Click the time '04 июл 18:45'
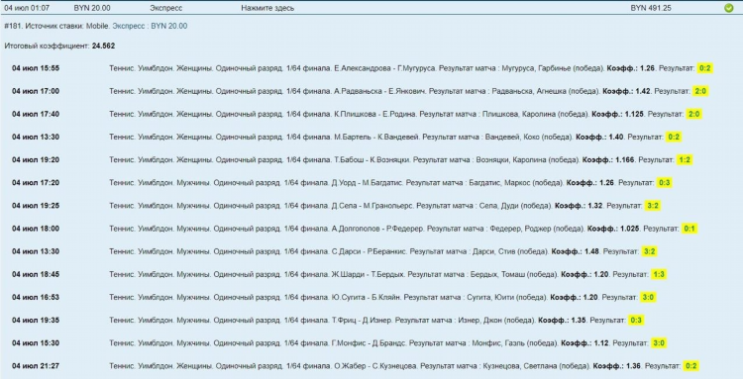This screenshot has width=743, height=379. click(x=36, y=274)
